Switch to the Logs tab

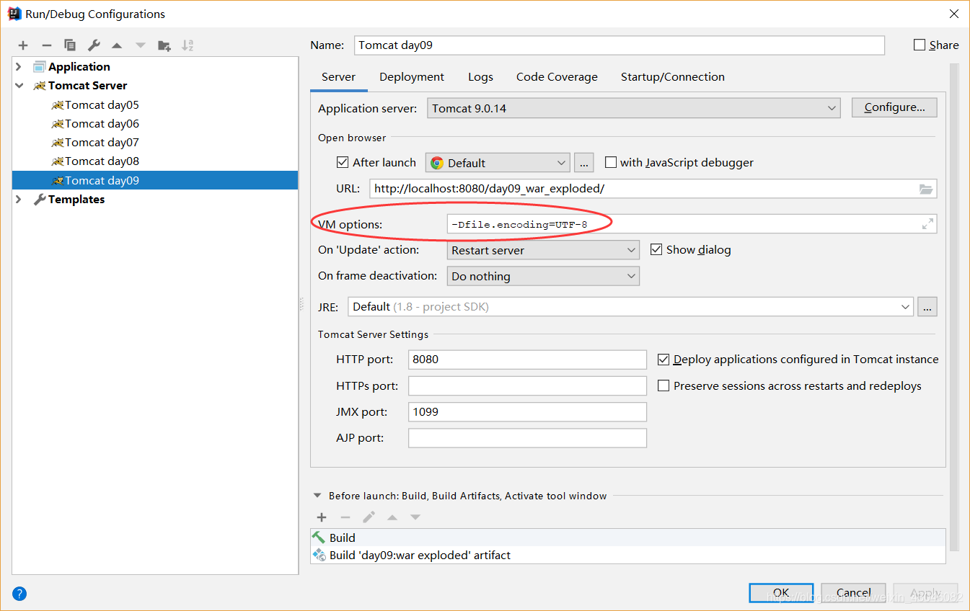tap(480, 77)
